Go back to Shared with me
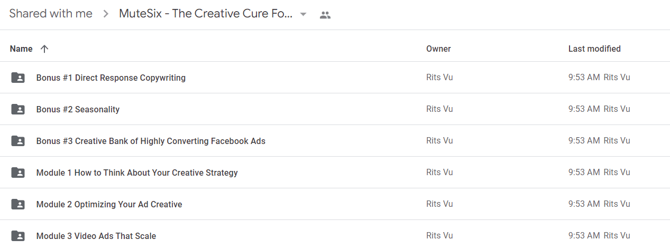670x249 pixels. pos(51,14)
